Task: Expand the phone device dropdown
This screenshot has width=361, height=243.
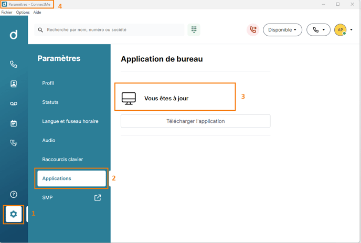Action: click(x=318, y=30)
